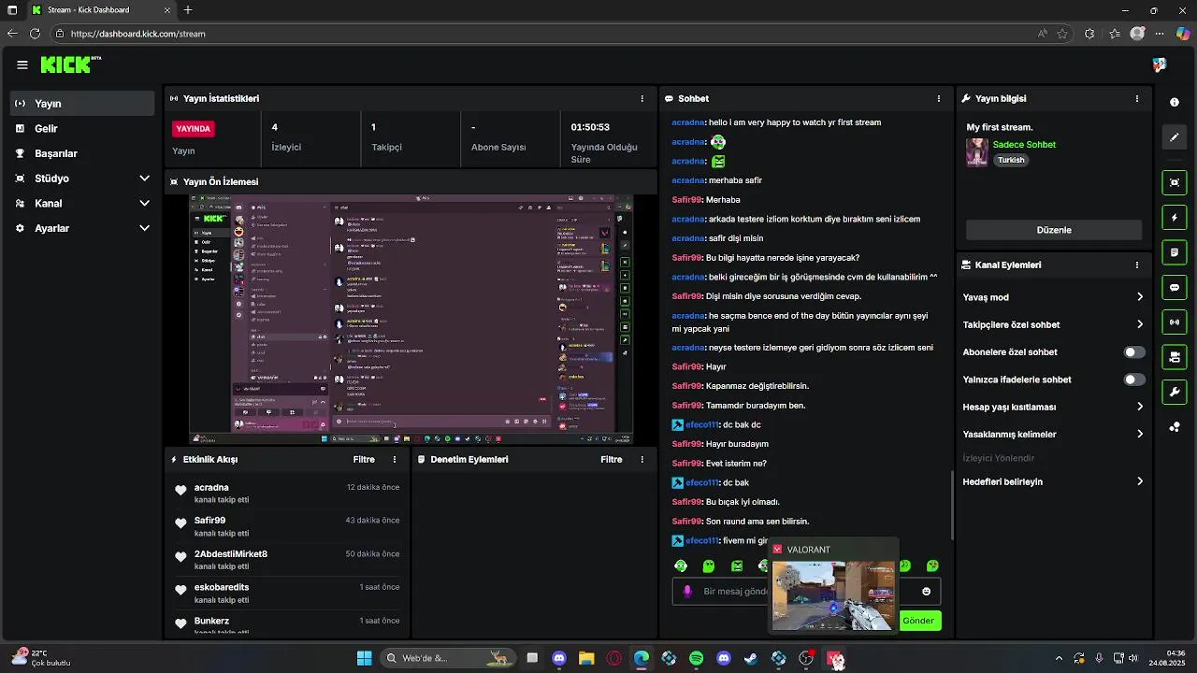1197x673 pixels.
Task: Open Yayın İstatistikleri three-dot menu
Action: click(642, 98)
